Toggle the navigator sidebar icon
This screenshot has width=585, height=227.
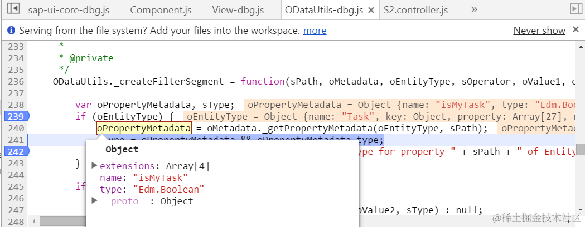[13, 8]
